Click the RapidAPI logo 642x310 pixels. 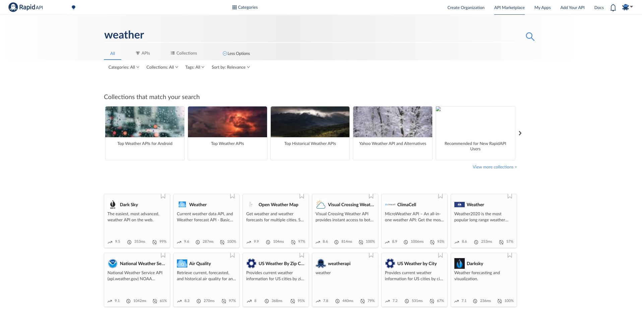26,7
